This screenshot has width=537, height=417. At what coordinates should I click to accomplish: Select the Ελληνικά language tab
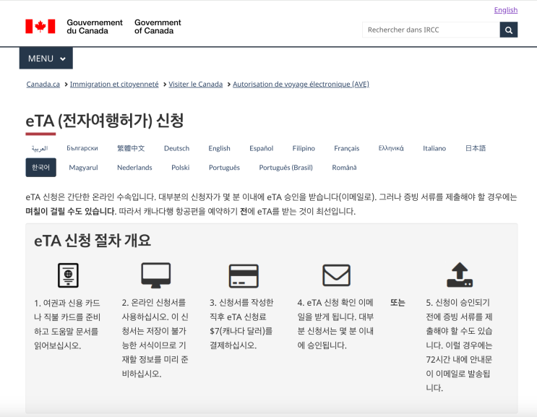[x=391, y=148]
